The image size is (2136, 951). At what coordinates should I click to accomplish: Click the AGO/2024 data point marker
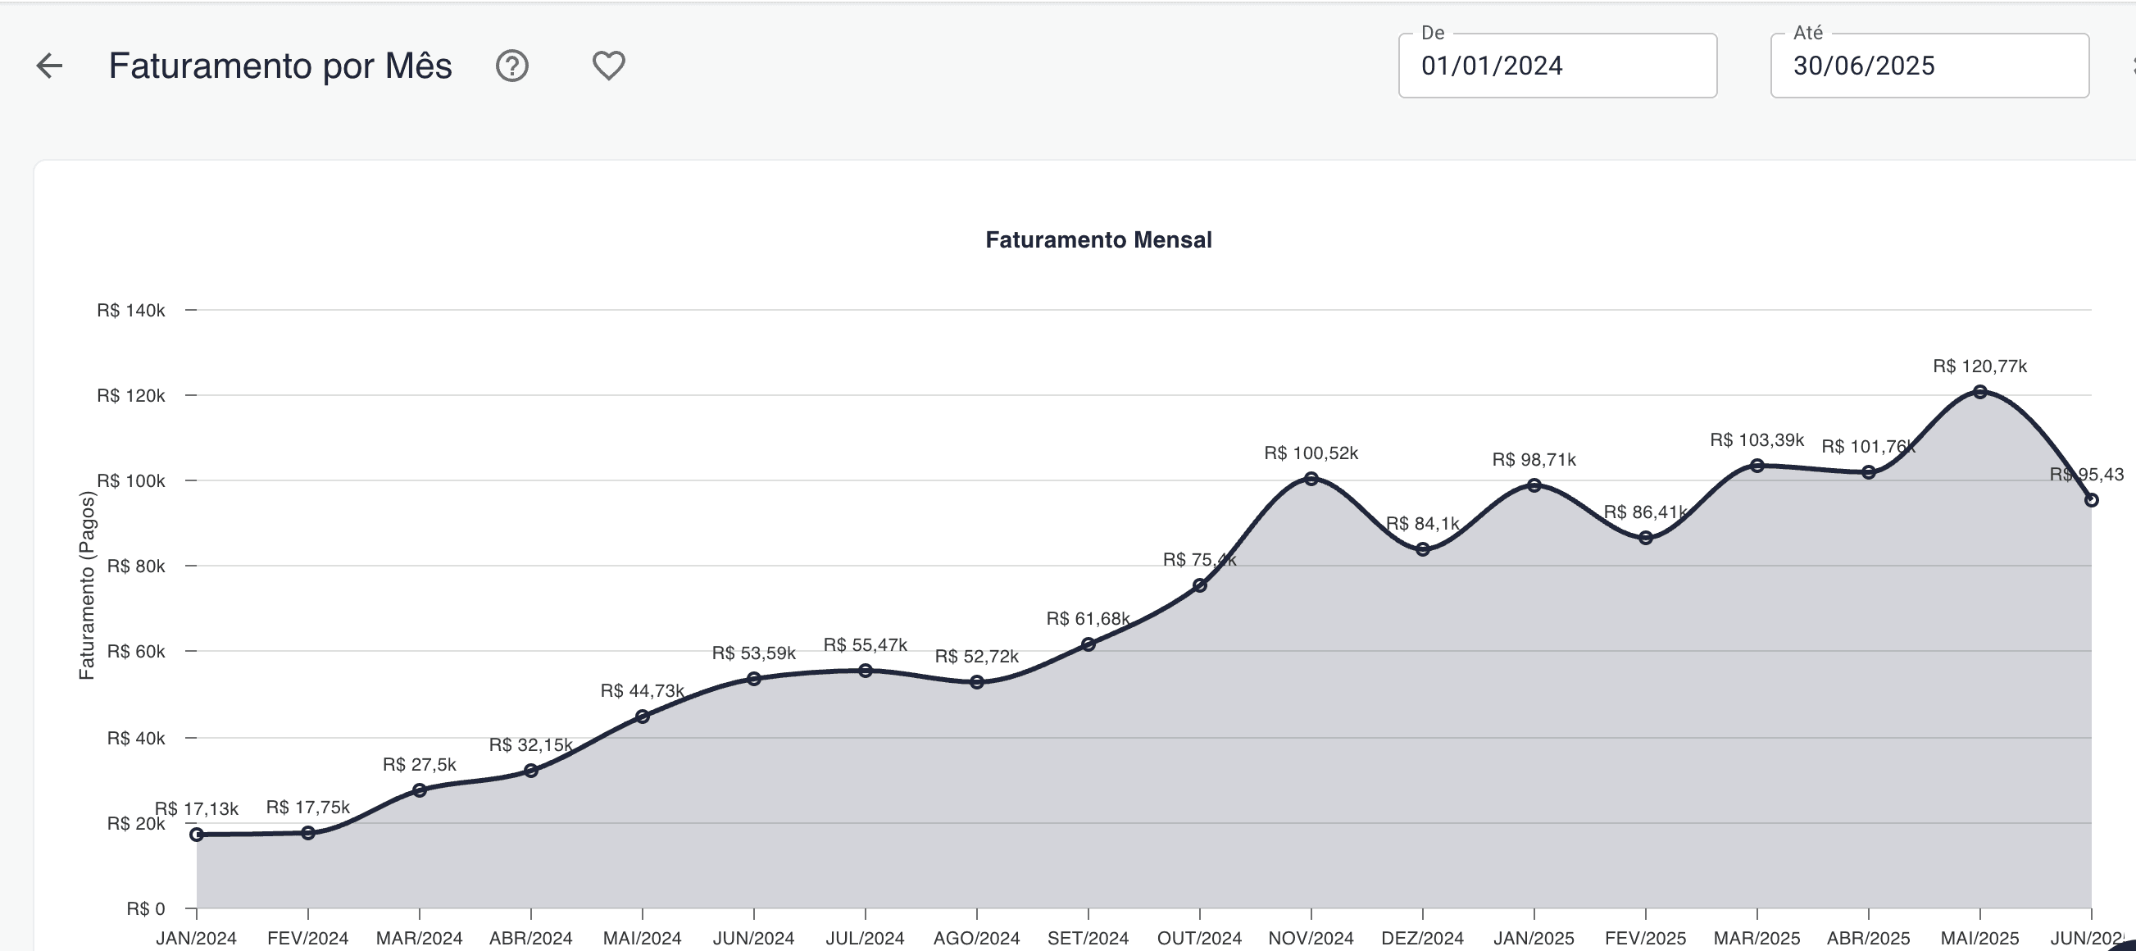point(977,682)
